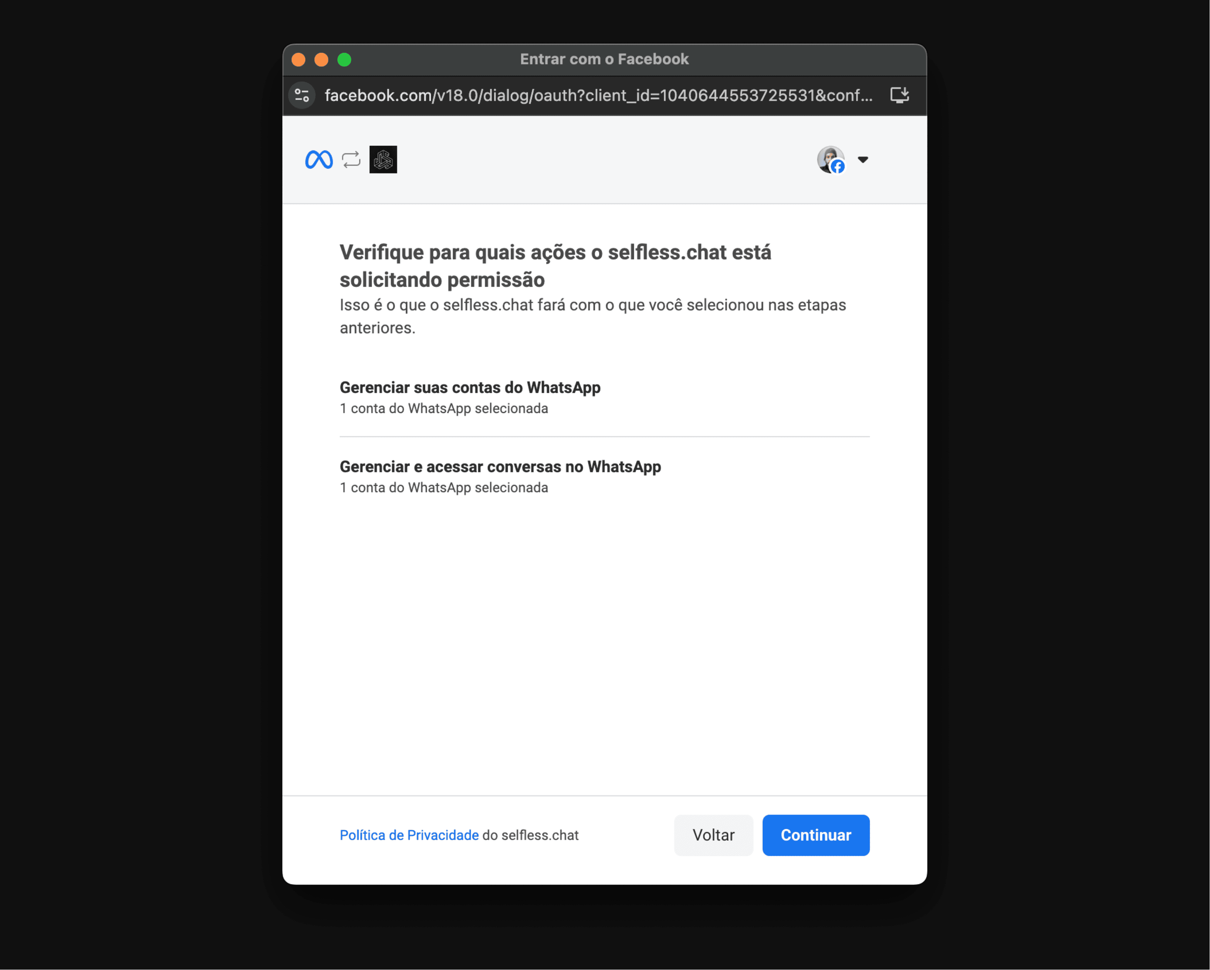Click the permission verification heading text
1210x970 pixels.
tap(555, 266)
